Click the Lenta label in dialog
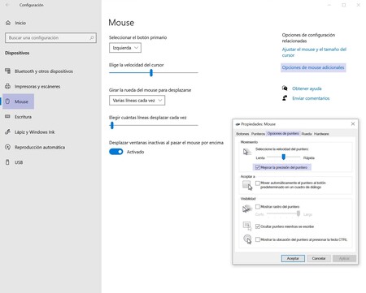The height and width of the screenshot is (293, 366). tap(260, 157)
